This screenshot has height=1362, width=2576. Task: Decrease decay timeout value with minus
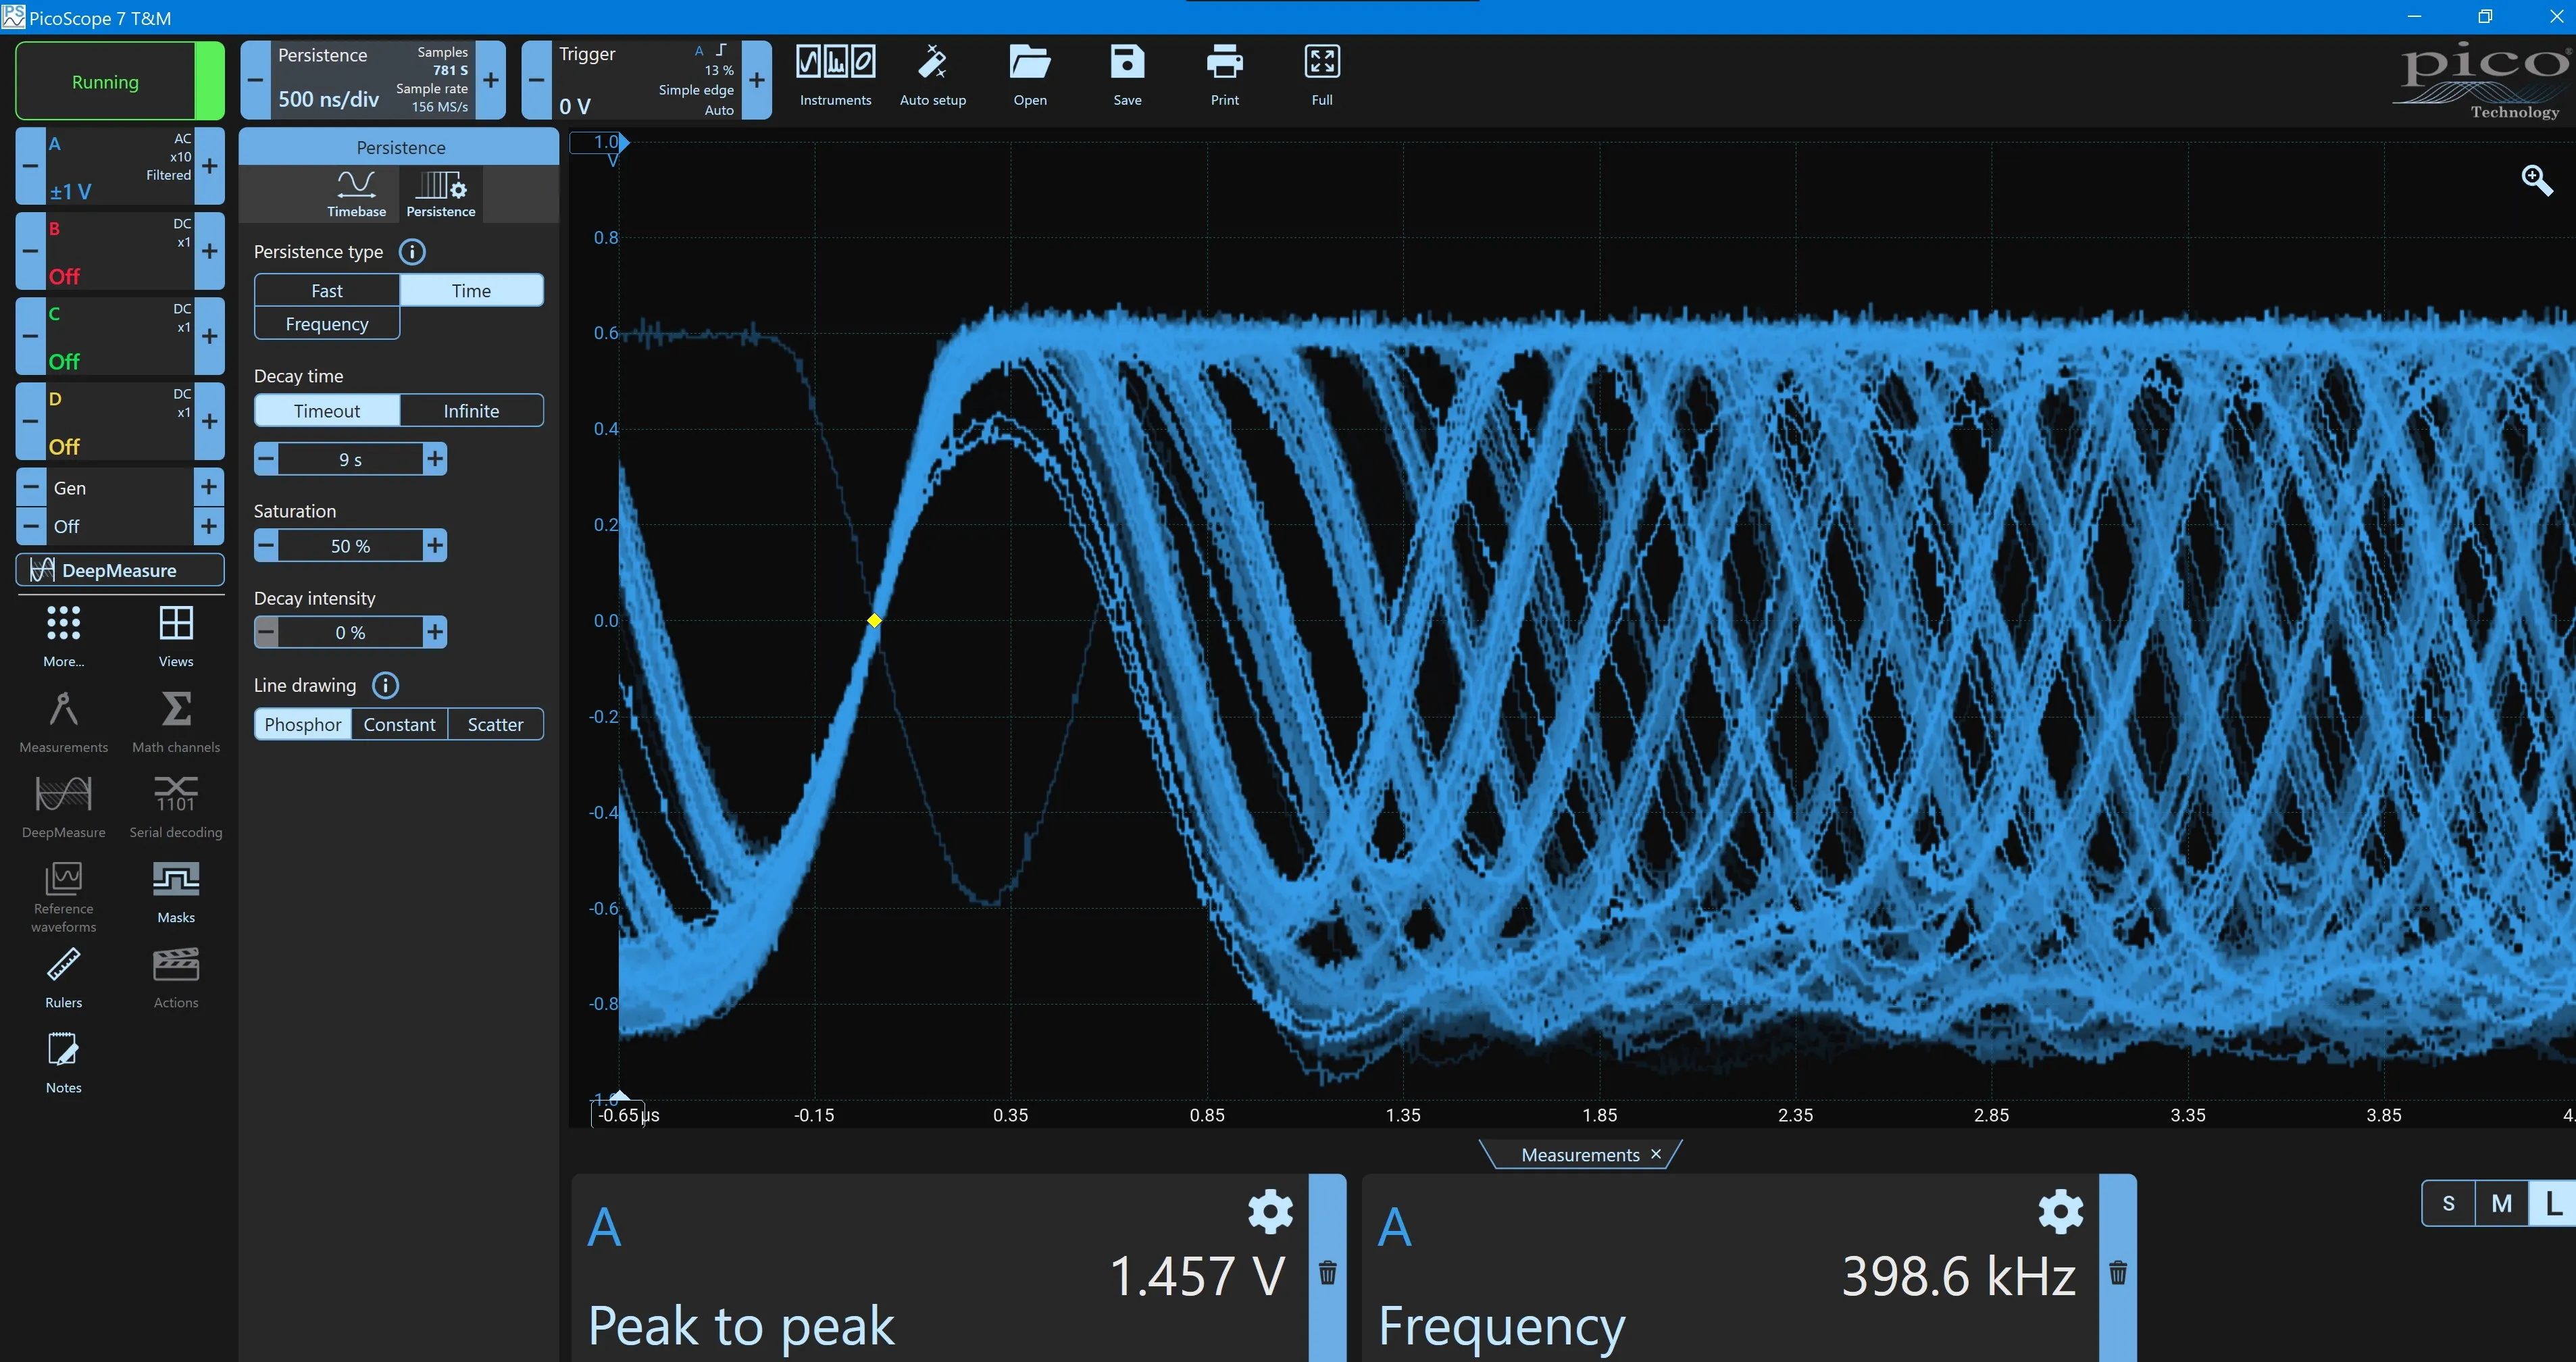[x=266, y=459]
